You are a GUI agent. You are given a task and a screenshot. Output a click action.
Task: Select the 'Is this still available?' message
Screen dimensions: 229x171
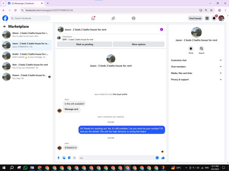click(74, 104)
